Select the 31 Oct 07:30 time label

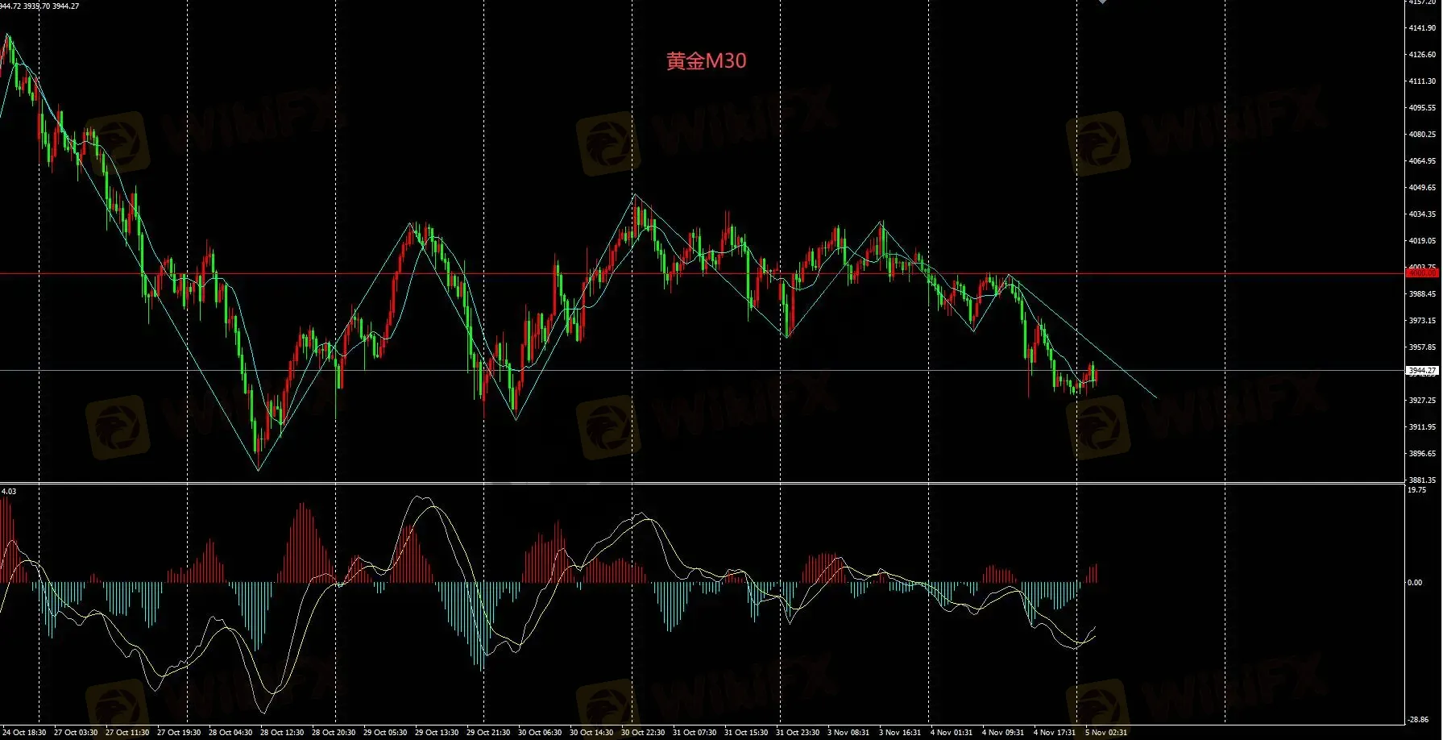[695, 733]
